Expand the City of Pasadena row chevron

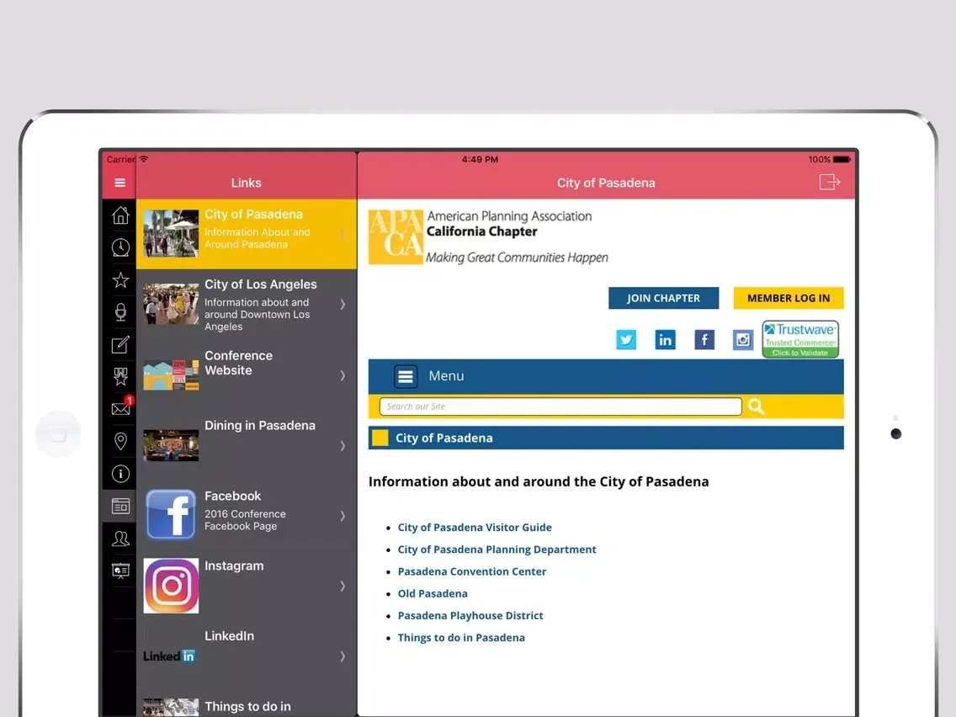pos(343,234)
